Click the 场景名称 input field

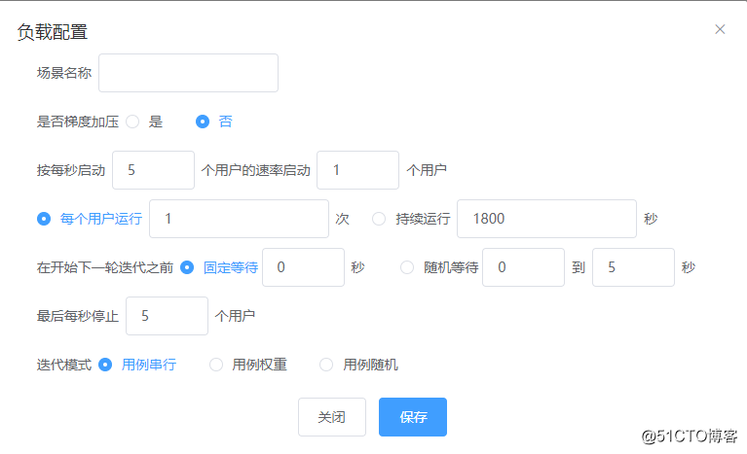tap(188, 73)
